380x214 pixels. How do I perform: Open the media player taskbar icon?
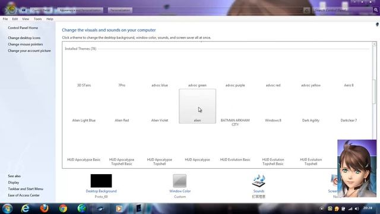click(119, 209)
